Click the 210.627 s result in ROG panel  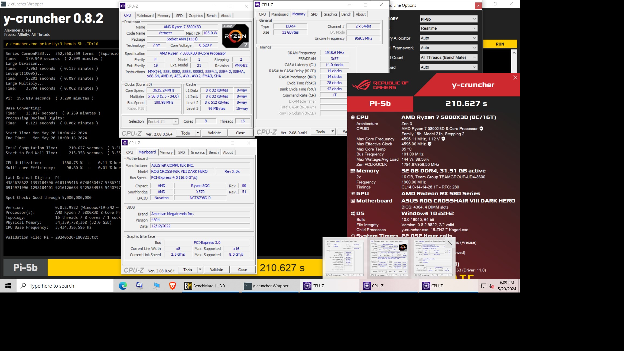coord(466,104)
